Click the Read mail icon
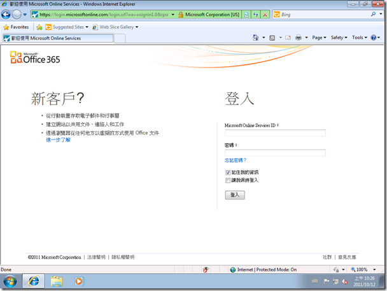Image resolution: width=387 pixels, height=291 pixels. [288, 38]
